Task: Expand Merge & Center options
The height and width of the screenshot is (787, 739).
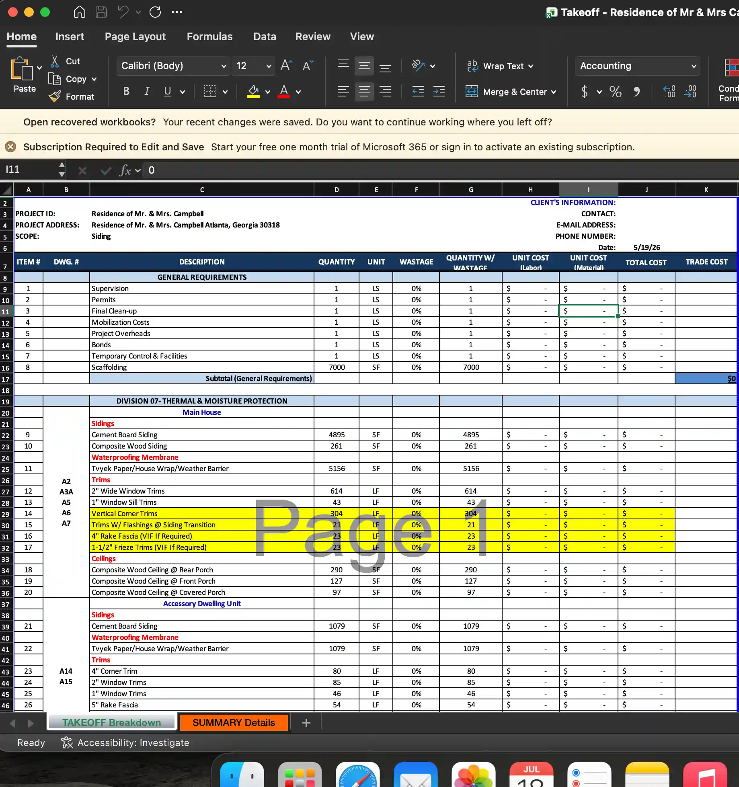Action: coord(554,92)
